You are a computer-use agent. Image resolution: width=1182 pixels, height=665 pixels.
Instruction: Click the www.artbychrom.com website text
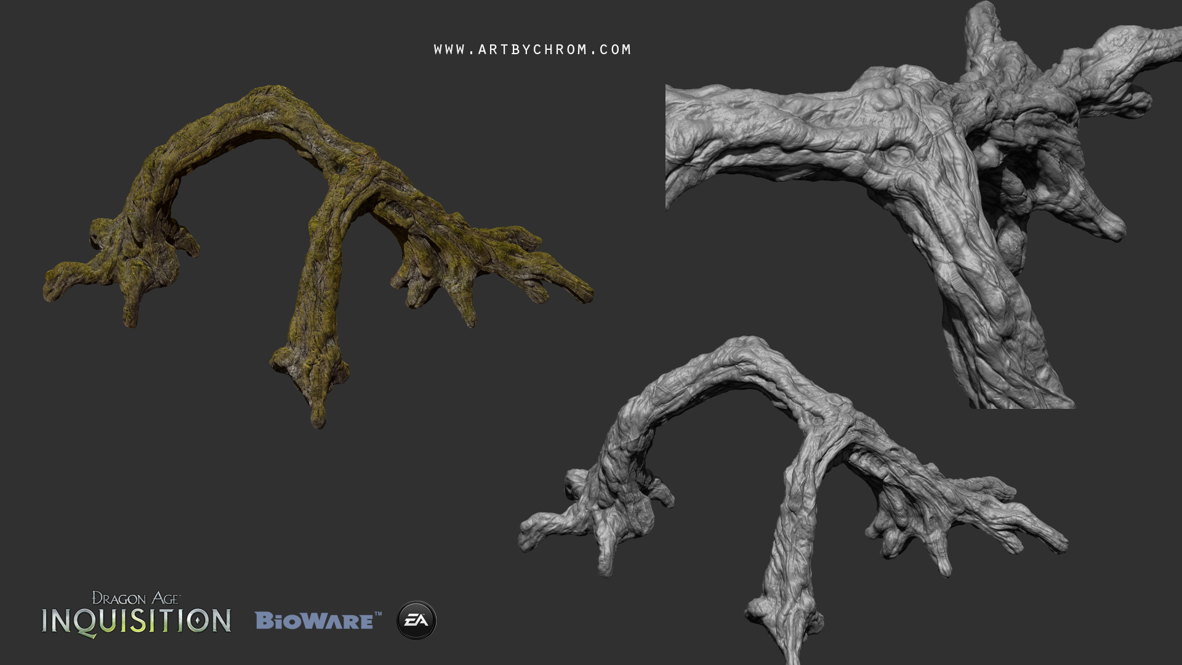[533, 50]
